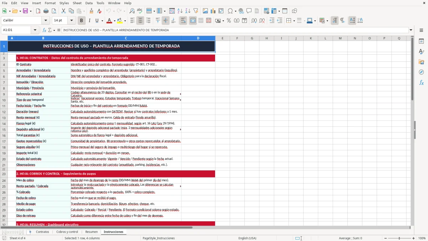This screenshot has width=428, height=241.
Task: Click the Cut scissors icon
Action: coord(63,11)
